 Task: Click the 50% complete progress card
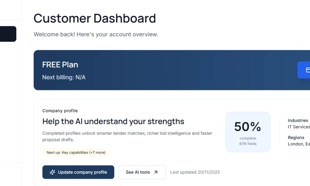click(x=248, y=132)
